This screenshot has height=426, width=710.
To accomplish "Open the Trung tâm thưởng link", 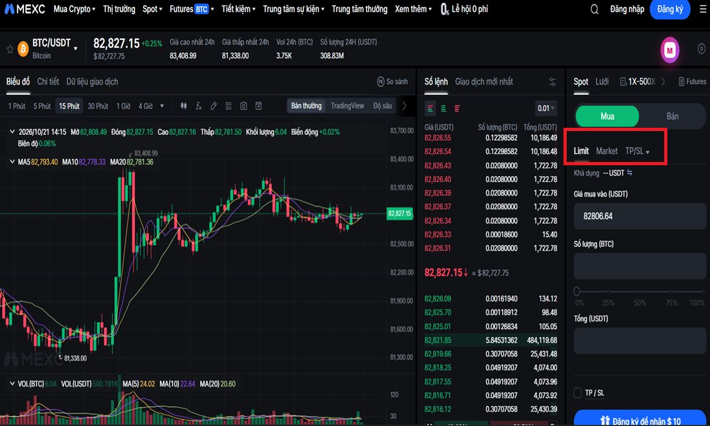I will click(x=360, y=9).
